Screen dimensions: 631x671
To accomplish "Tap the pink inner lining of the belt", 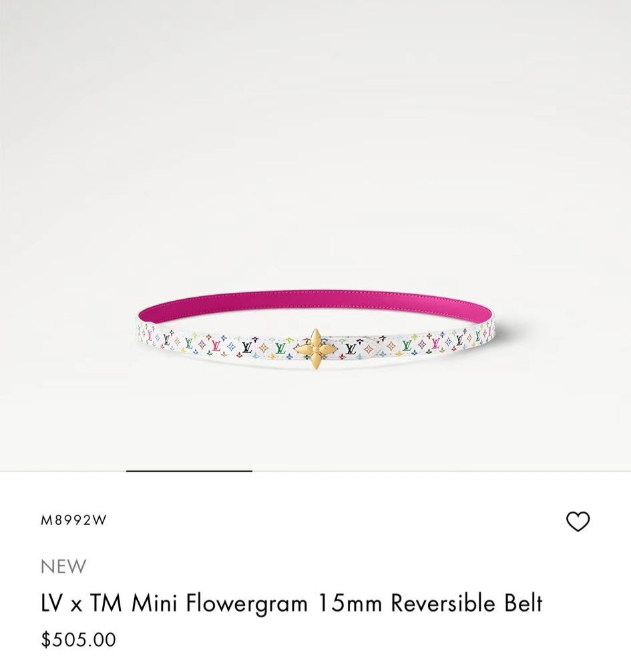I will [315, 301].
